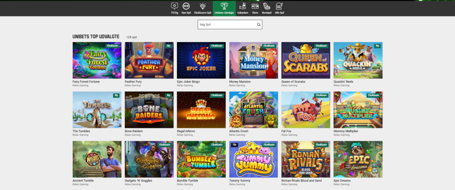Click the Ny badge on Feather Fury
Image resolution: width=455 pixels, height=190 pixels.
pos(168,46)
